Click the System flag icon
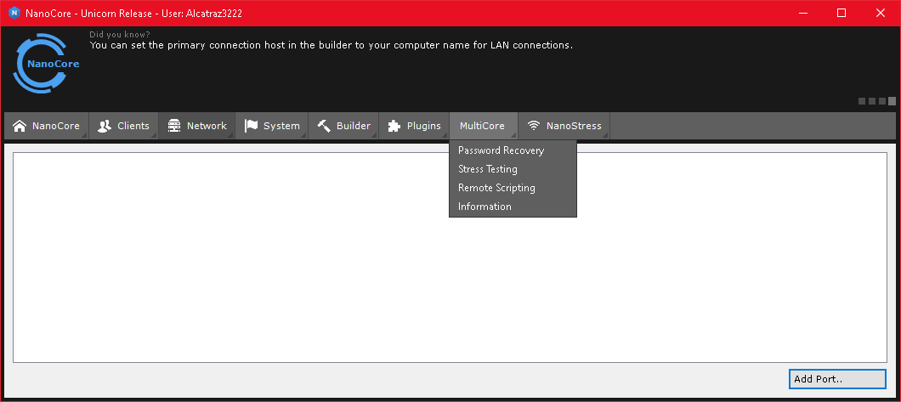 pos(251,126)
